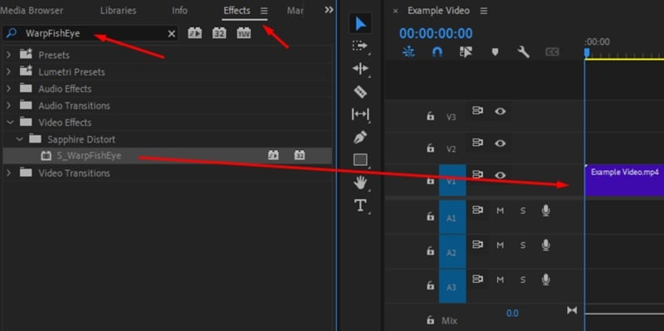The width and height of the screenshot is (664, 331).
Task: Switch to the Libraries tab
Action: click(118, 11)
